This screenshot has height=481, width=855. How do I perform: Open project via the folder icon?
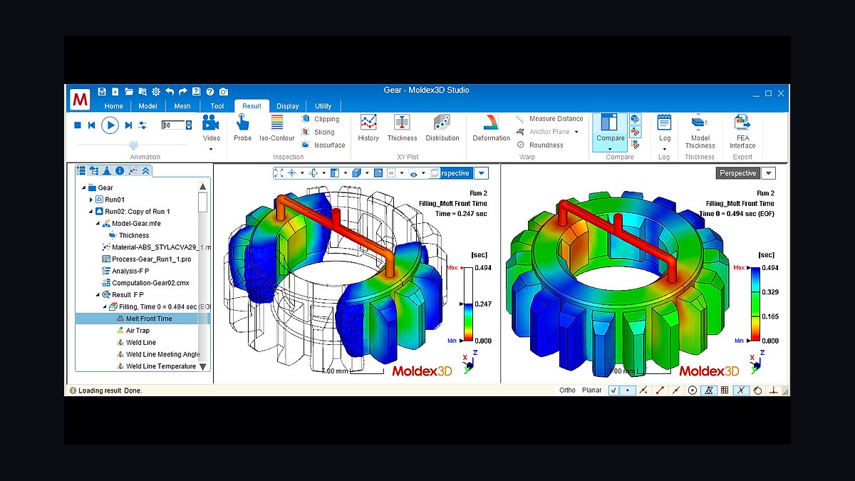point(129,91)
